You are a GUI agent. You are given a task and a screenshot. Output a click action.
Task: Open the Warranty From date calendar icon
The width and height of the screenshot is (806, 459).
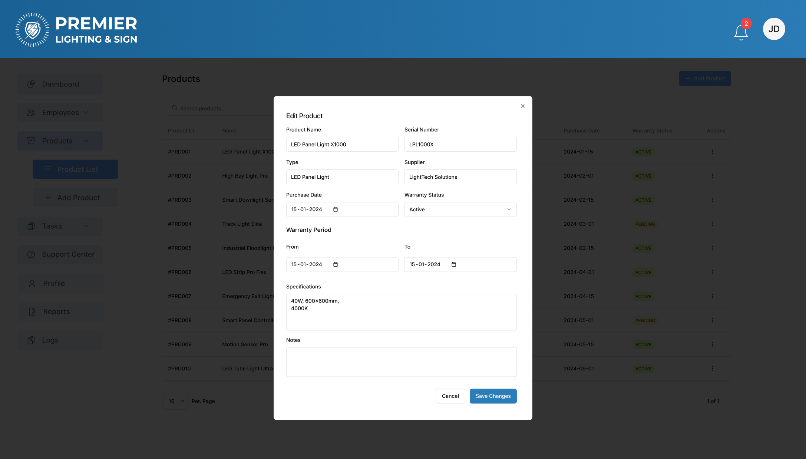click(336, 264)
